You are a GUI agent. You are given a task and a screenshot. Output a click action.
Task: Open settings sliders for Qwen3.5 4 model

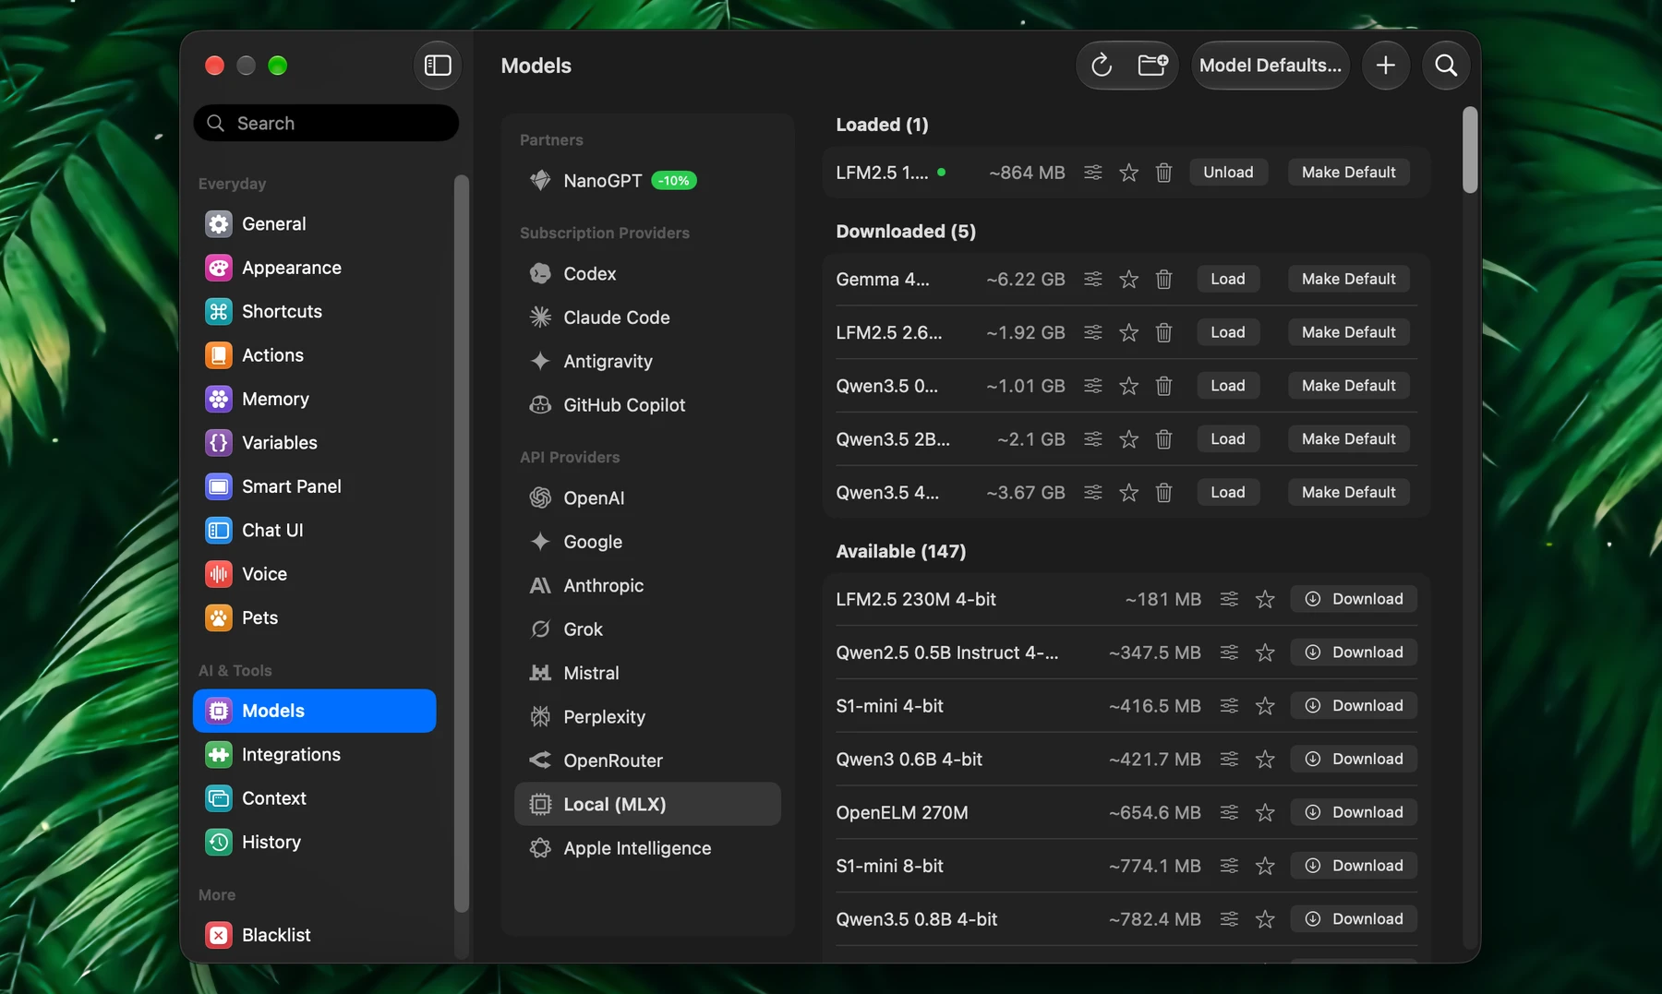coord(1093,493)
